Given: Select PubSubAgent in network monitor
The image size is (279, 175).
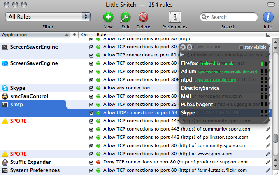Looking at the screenshot, I should (197, 105).
